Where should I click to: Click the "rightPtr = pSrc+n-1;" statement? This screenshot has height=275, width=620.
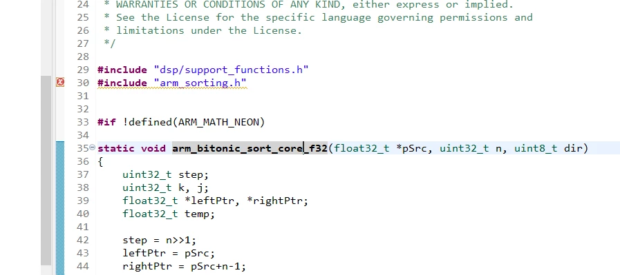(185, 266)
